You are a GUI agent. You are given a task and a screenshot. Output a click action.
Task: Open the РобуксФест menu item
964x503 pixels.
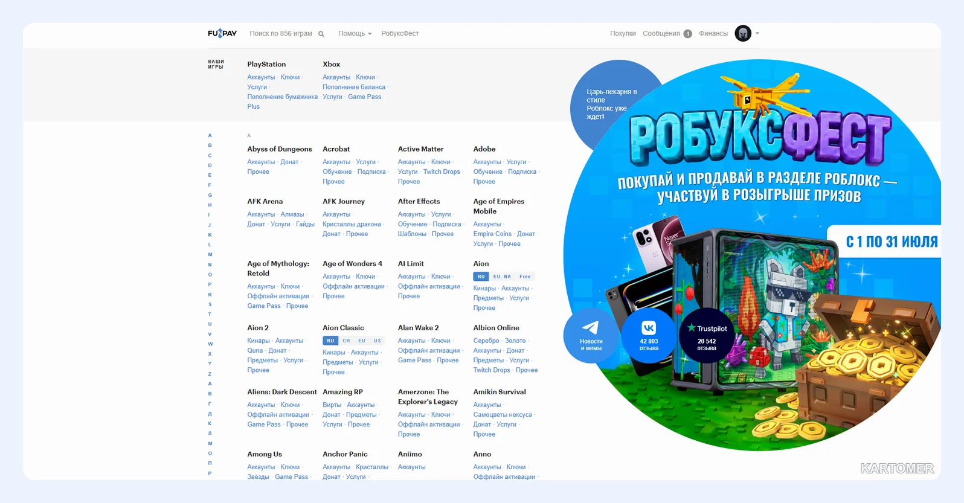tap(400, 34)
